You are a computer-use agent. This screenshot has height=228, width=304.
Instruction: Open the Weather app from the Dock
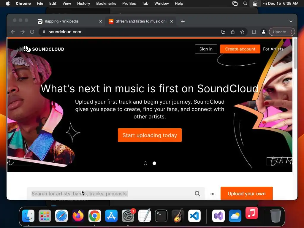[x=235, y=216]
